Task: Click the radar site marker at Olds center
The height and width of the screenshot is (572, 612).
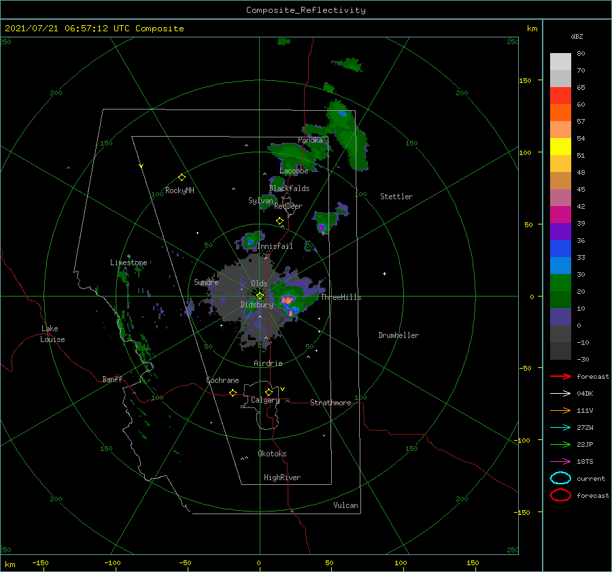Action: tap(260, 296)
